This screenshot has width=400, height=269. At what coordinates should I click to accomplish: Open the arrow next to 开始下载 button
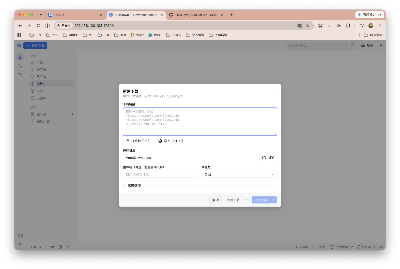pos(274,200)
